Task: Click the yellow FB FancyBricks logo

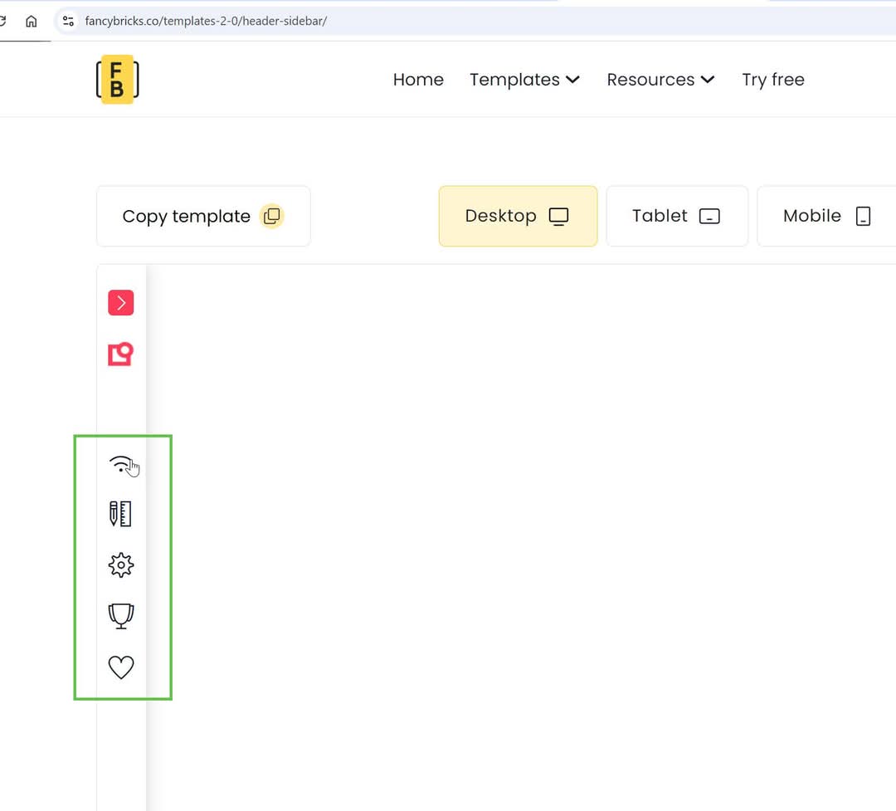Action: pos(117,80)
